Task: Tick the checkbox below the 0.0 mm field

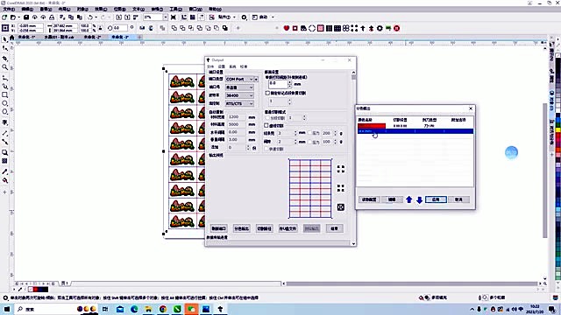Action: [x=267, y=93]
